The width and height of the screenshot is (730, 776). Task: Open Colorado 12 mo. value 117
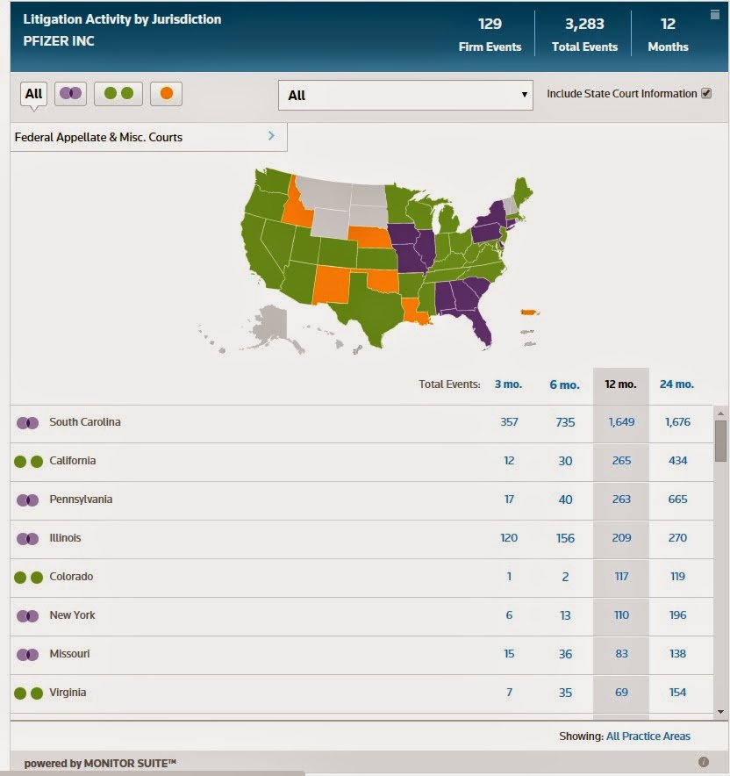(621, 577)
